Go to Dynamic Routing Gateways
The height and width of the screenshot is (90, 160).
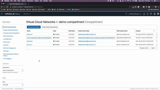click(10, 30)
